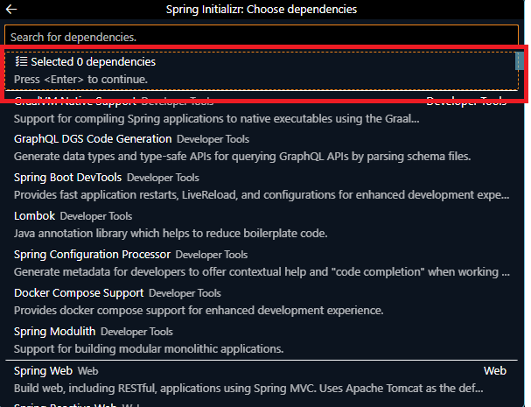Viewport: 531px width, 407px height.
Task: Add the Spring Boot DevTools dependency
Action: [x=68, y=178]
